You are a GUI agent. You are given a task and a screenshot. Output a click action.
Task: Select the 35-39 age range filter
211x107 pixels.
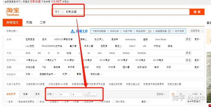(x=140, y=60)
